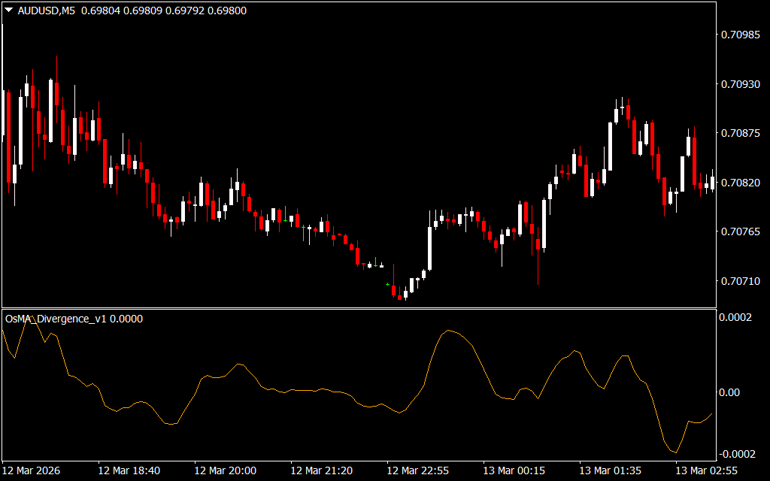The width and height of the screenshot is (770, 481).
Task: Click the triangle arrow beside AUDUSD,M5
Action: coord(8,11)
